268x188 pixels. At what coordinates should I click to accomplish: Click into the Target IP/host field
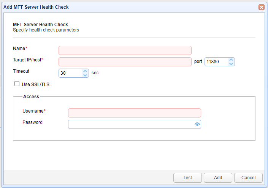[125, 62]
